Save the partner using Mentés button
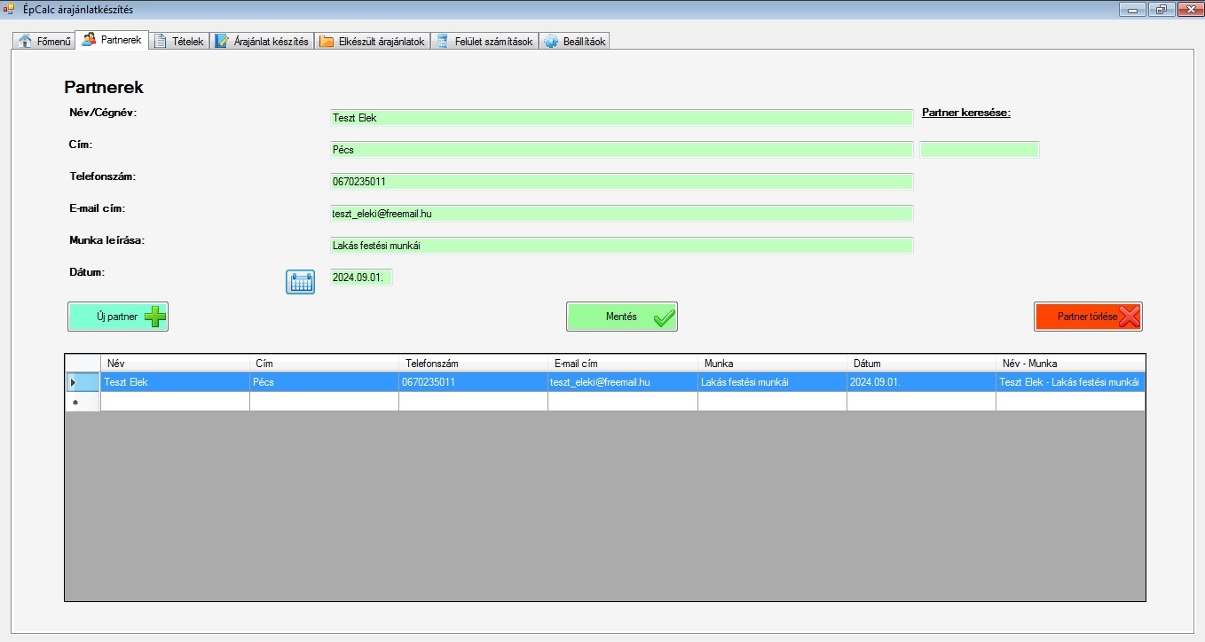 pyautogui.click(x=621, y=317)
